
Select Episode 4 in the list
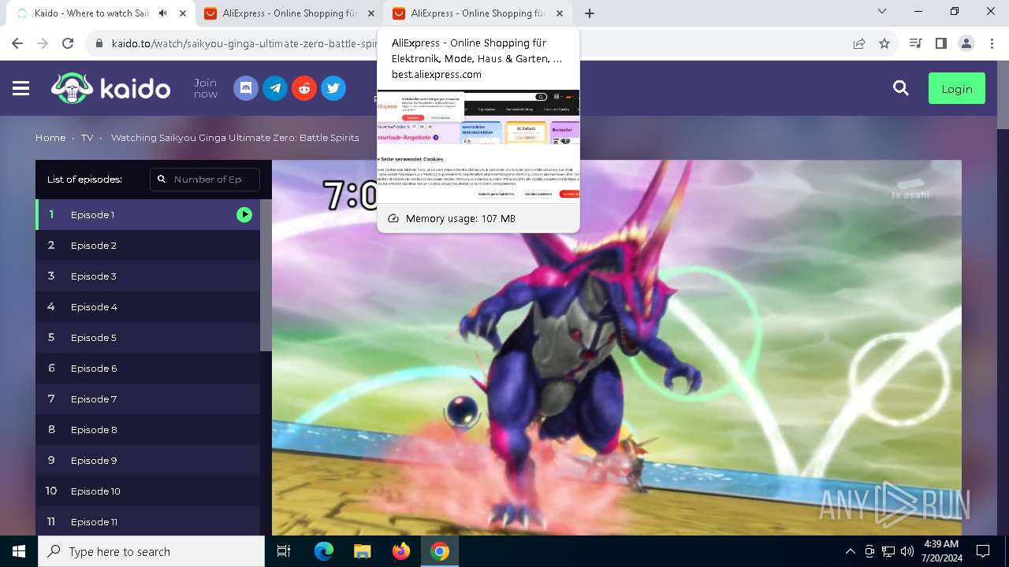(x=147, y=306)
